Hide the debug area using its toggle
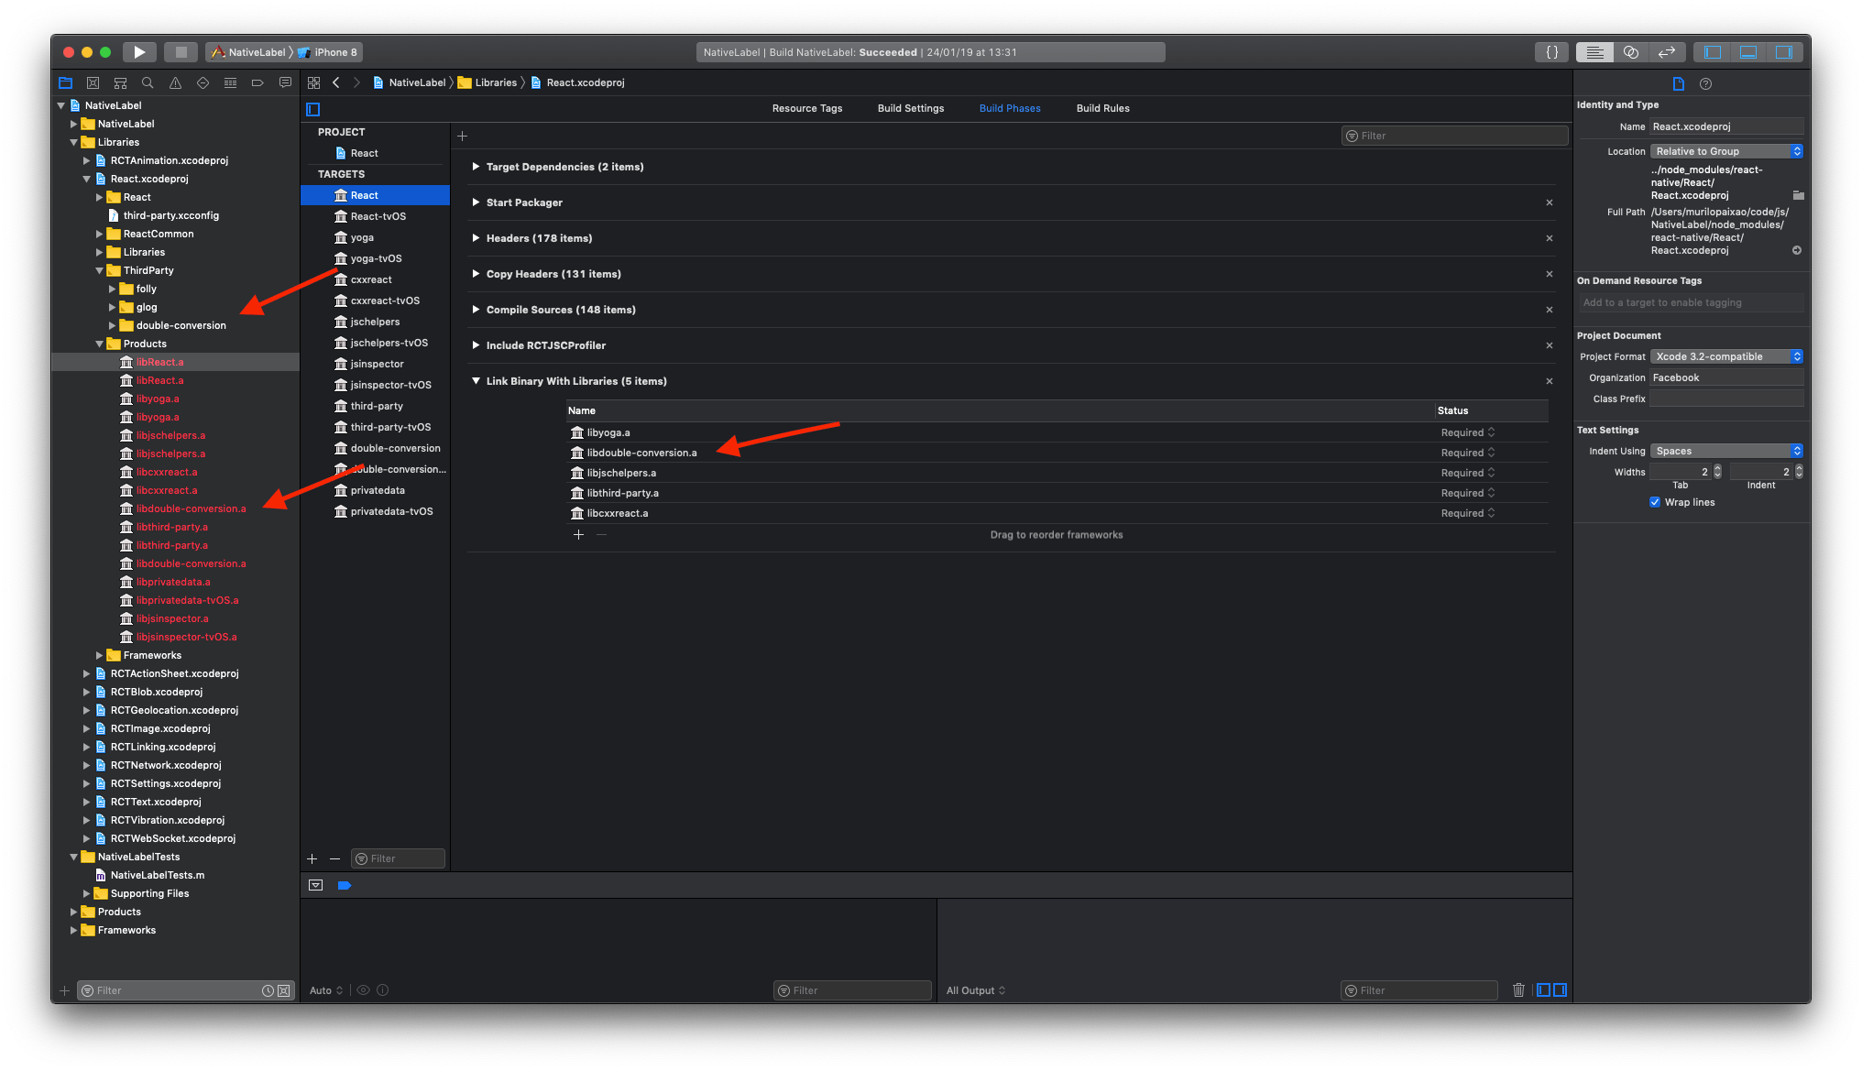This screenshot has height=1071, width=1862. click(x=316, y=885)
